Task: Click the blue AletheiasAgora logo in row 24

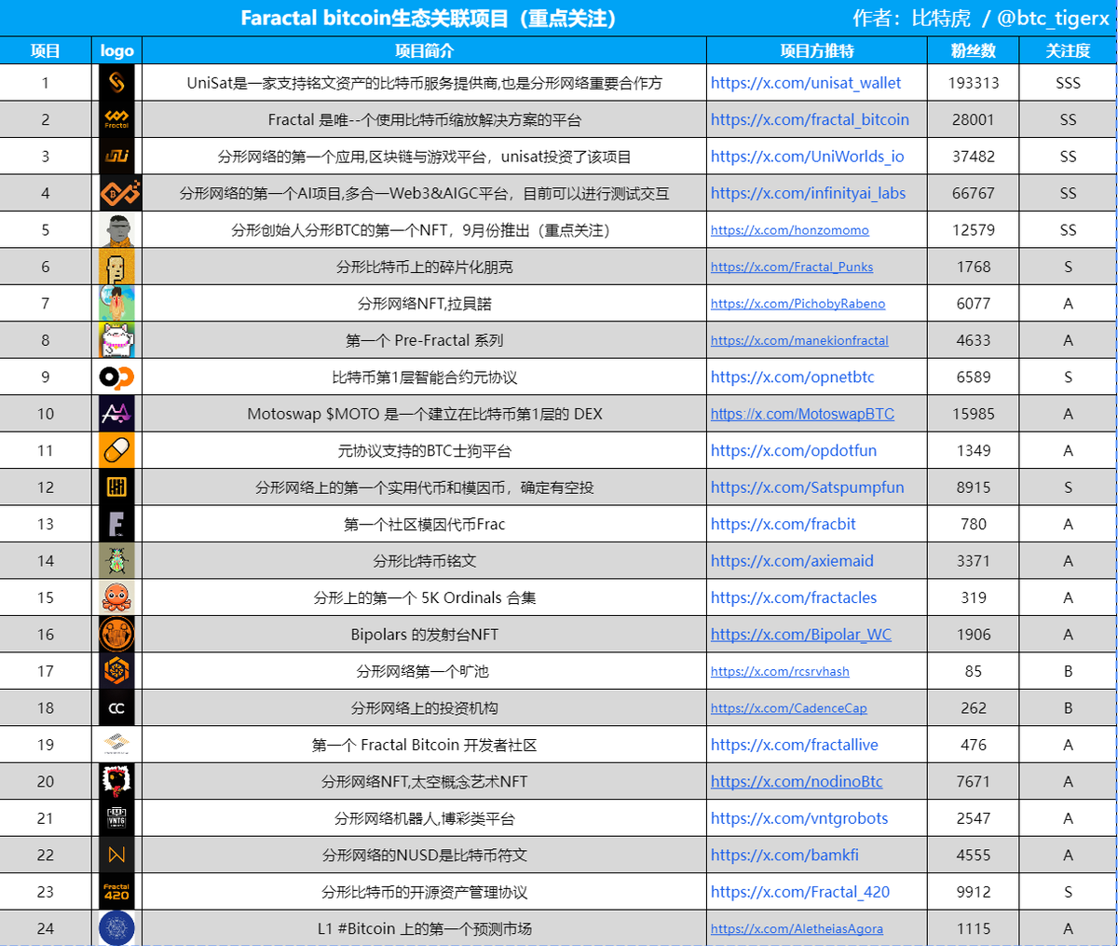Action: [116, 929]
